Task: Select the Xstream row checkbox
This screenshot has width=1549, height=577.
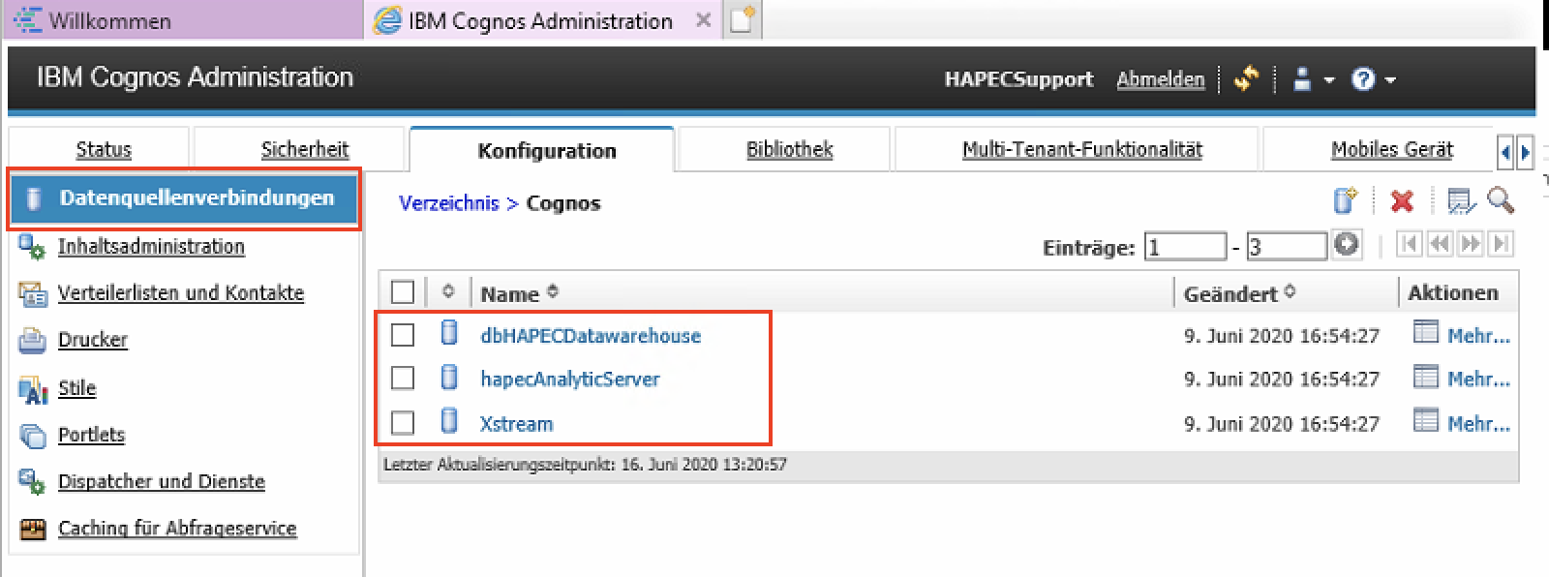Action: click(403, 423)
